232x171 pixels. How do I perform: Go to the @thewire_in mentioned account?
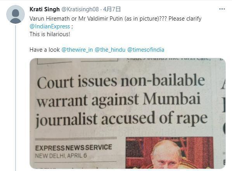[x=77, y=50]
